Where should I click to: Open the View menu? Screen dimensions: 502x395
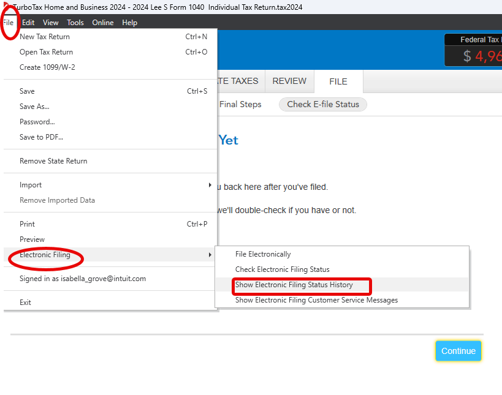[x=51, y=23]
